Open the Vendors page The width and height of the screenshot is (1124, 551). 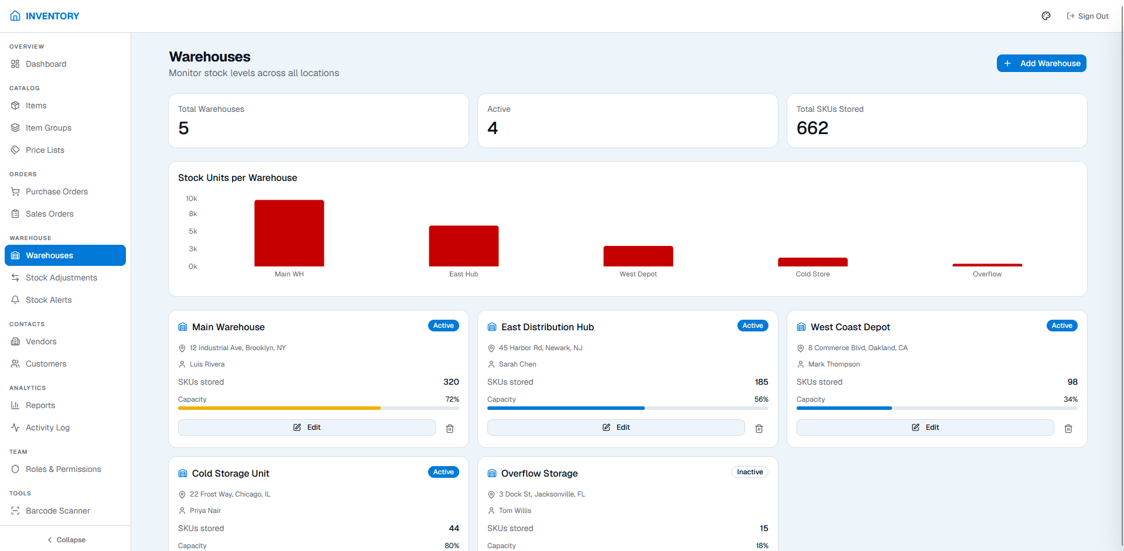65,341
